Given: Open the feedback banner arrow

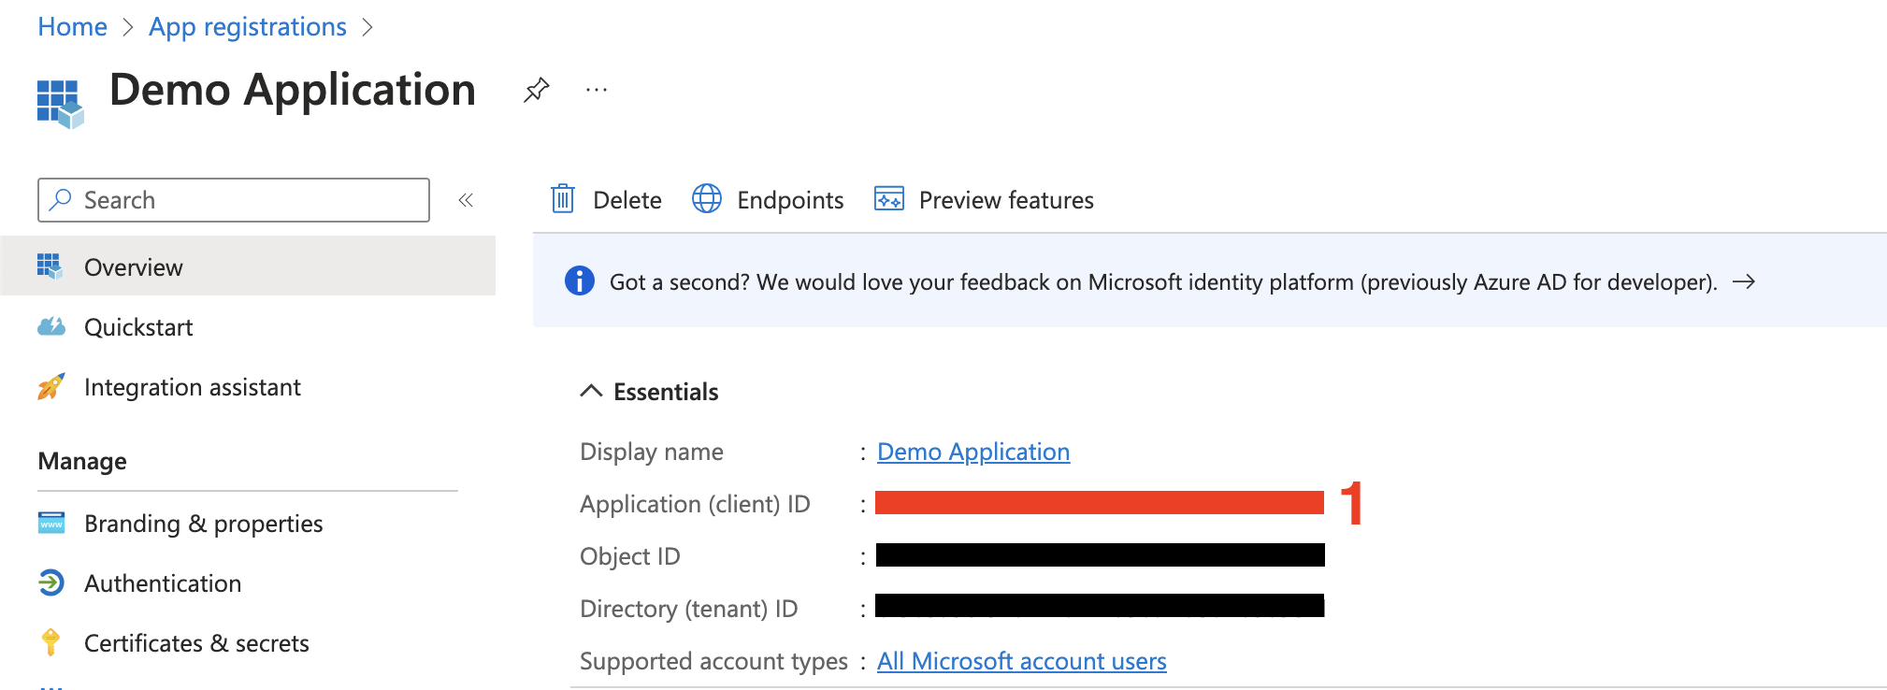Looking at the screenshot, I should [1744, 281].
